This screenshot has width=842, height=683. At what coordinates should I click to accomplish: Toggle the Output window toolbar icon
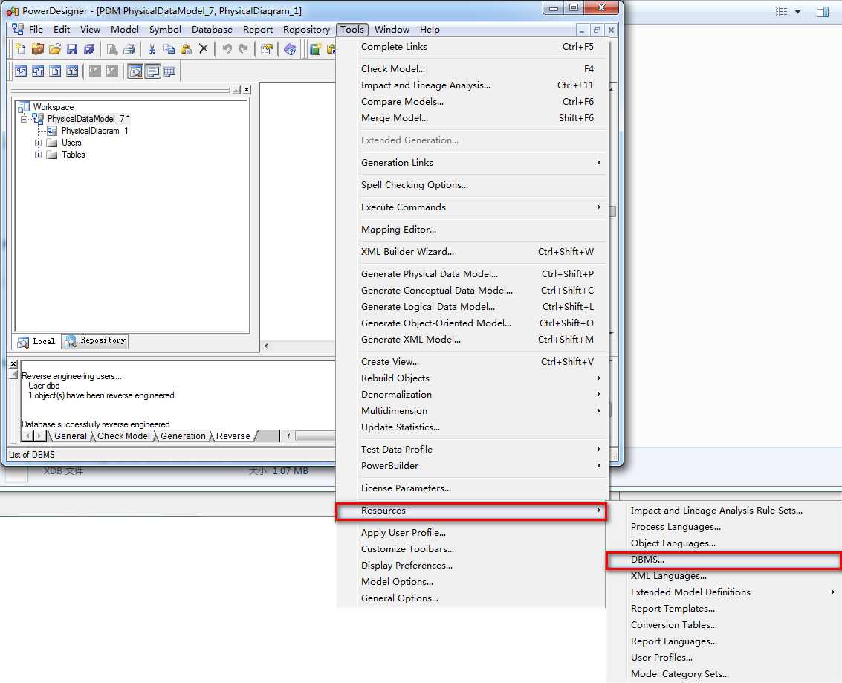[152, 71]
